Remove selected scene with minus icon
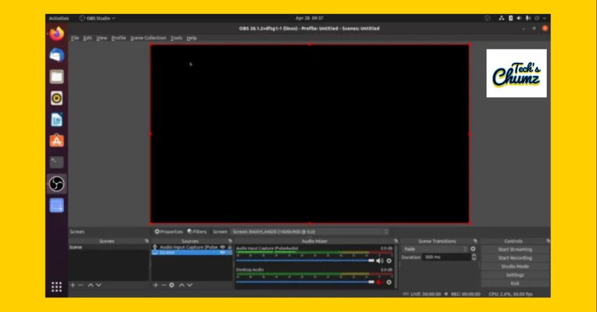 [x=80, y=285]
